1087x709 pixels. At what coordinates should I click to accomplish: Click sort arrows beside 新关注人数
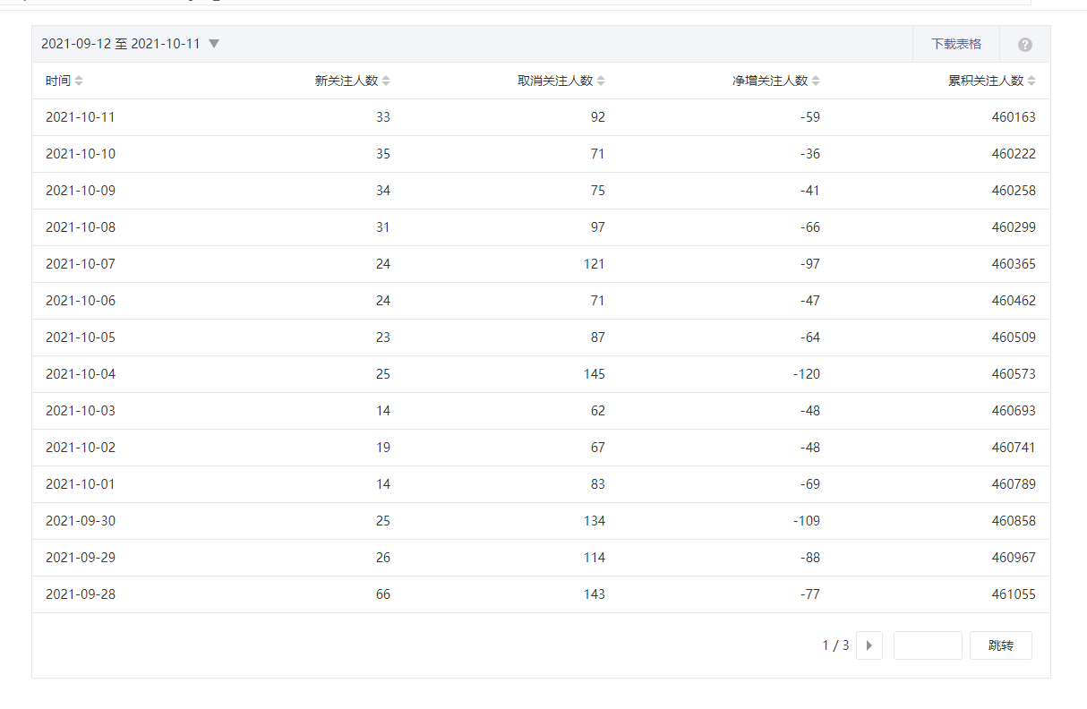tap(386, 81)
